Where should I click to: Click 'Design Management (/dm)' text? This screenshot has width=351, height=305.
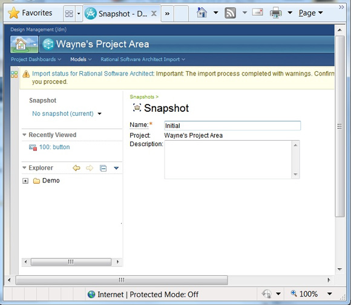tap(38, 30)
